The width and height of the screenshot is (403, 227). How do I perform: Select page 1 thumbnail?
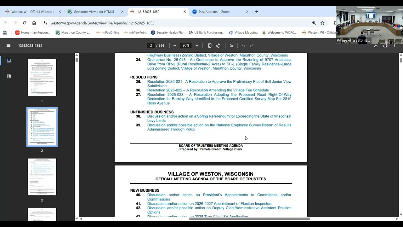42,78
